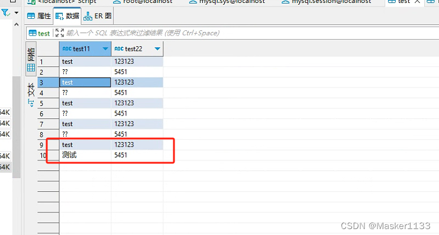Open the 属性 (properties) tab

coord(39,16)
